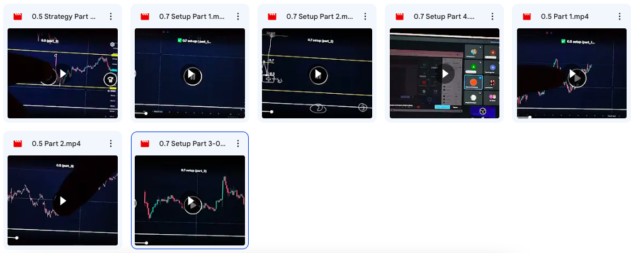Image resolution: width=631 pixels, height=253 pixels.
Task: Click the red video icon for 0.5 Strategy Part
Action: (x=17, y=16)
